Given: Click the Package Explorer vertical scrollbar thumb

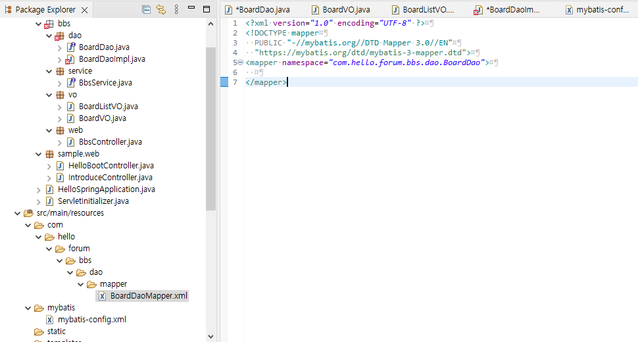Looking at the screenshot, I should pyautogui.click(x=210, y=129).
